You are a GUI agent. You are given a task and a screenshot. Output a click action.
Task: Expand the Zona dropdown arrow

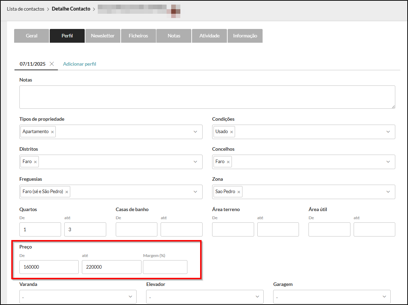pos(388,192)
